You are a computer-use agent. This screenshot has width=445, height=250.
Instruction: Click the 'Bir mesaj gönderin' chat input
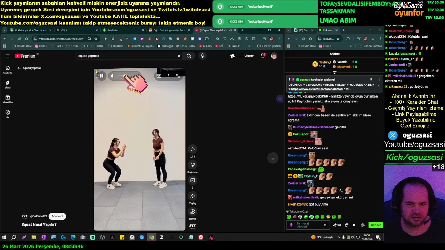point(308,225)
